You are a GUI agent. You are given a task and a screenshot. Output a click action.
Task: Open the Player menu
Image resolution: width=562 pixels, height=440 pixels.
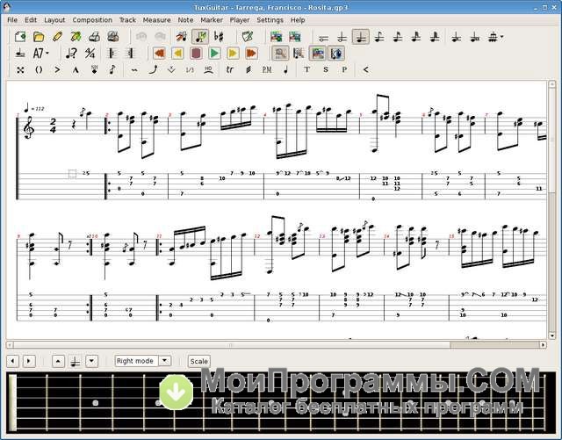pyautogui.click(x=240, y=20)
